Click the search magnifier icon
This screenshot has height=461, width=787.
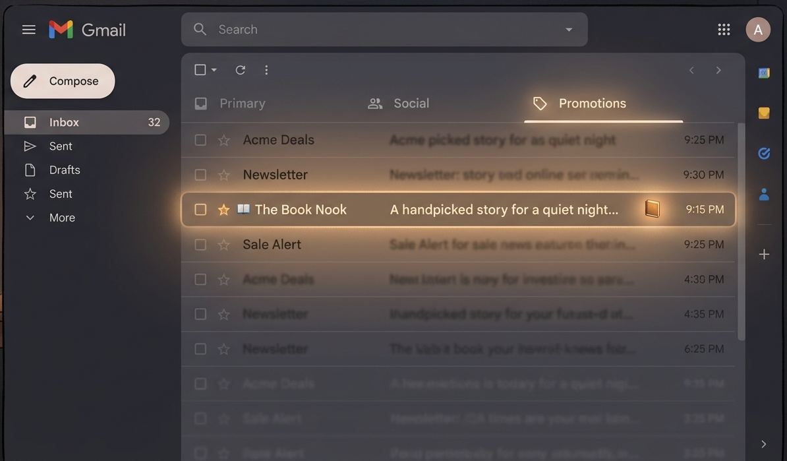pos(200,29)
